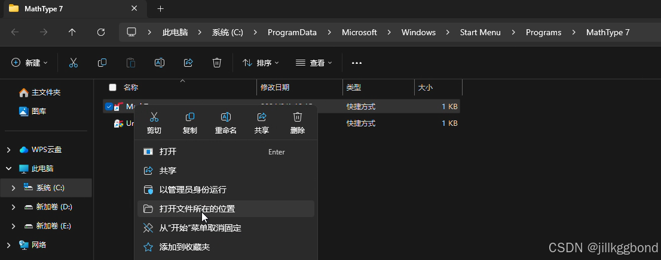The image size is (661, 260).
Task: Select 打开 in the context menu
Action: (x=226, y=152)
